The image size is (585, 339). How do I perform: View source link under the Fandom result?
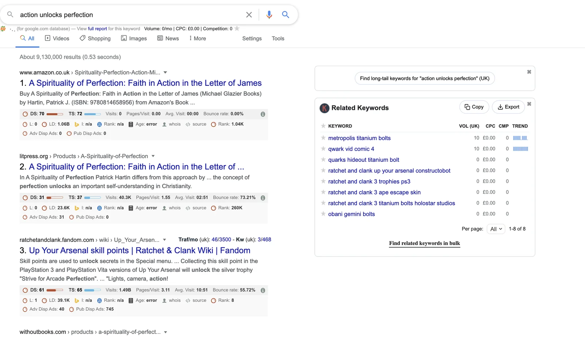196,300
